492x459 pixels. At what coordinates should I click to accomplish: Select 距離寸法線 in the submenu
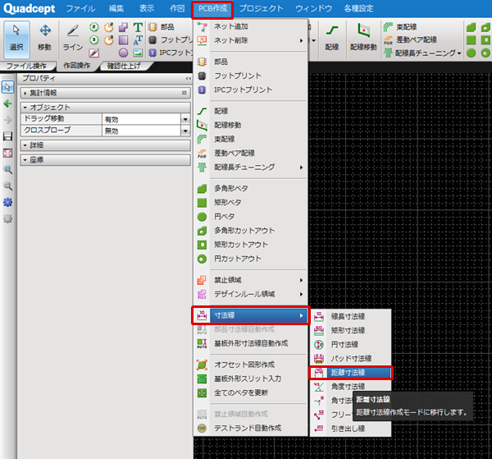click(350, 373)
